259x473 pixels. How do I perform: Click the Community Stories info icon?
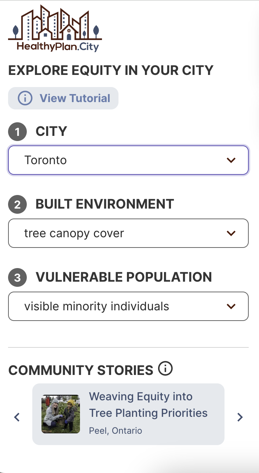(165, 368)
